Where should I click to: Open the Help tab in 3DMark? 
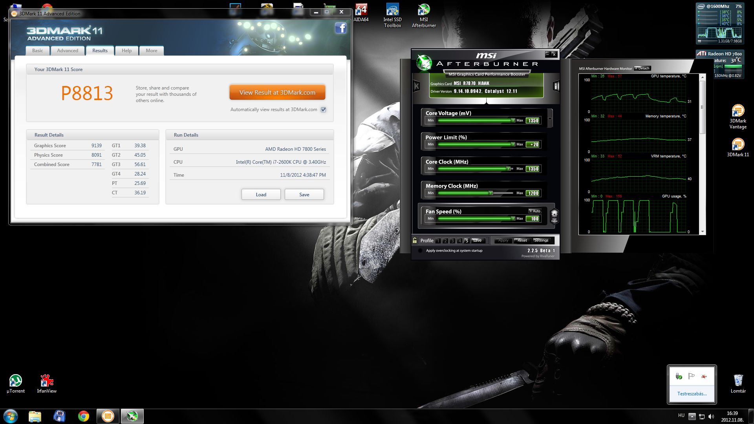coord(126,51)
